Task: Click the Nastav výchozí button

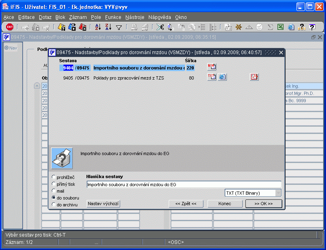Action: click(103, 204)
